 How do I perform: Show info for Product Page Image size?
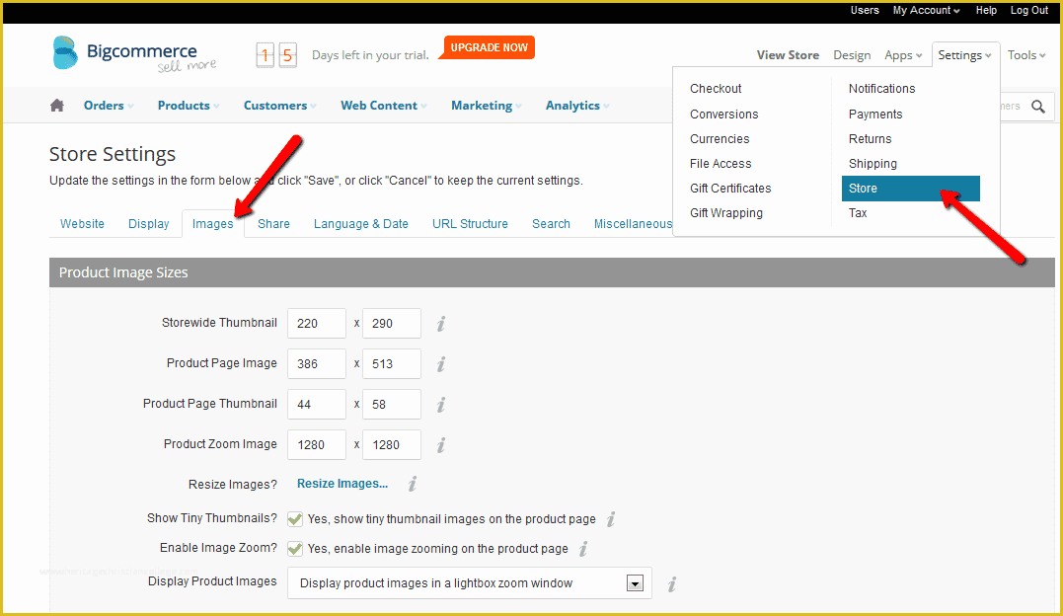tap(441, 364)
